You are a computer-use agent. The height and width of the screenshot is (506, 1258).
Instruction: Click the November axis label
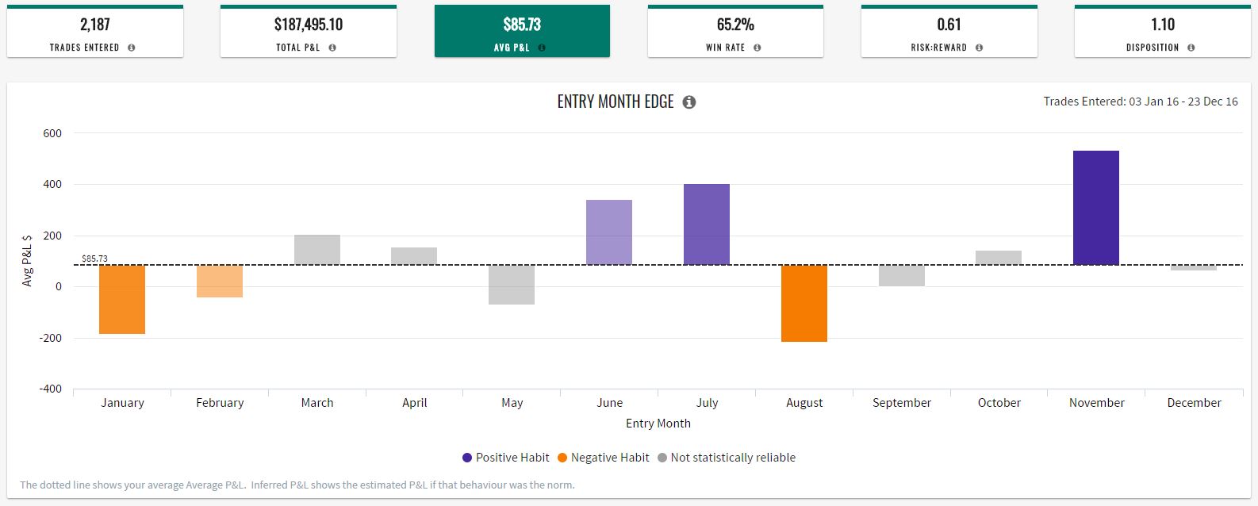(1096, 403)
